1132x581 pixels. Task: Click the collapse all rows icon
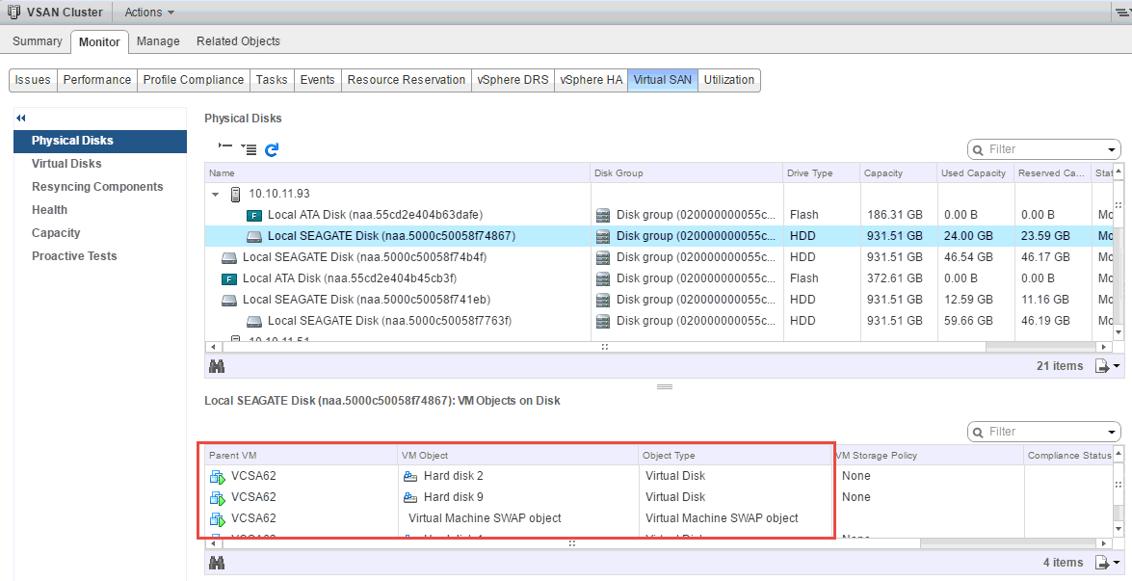pyautogui.click(x=225, y=147)
